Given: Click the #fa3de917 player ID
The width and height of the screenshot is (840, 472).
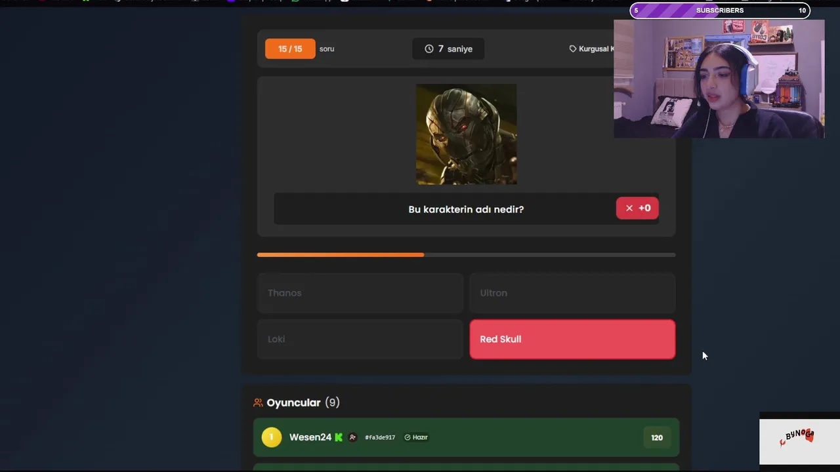Looking at the screenshot, I should (x=380, y=437).
